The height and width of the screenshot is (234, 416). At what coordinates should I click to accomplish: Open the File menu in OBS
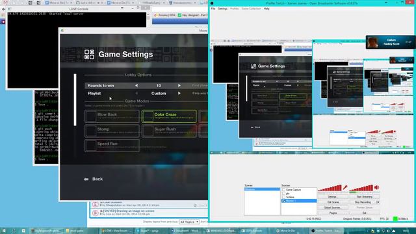(x=213, y=8)
